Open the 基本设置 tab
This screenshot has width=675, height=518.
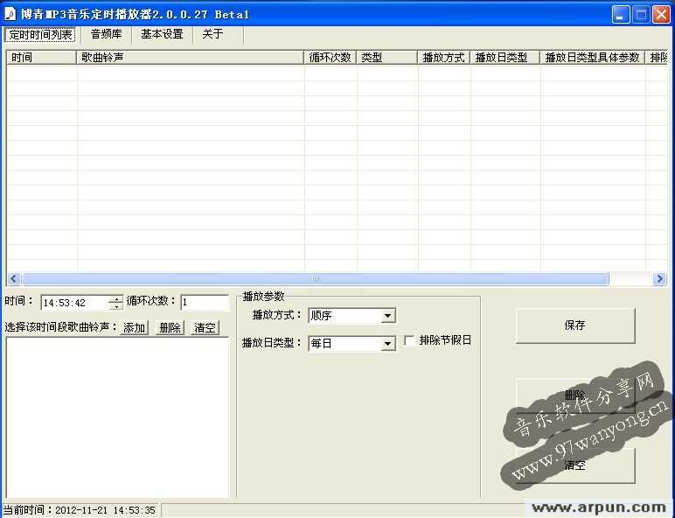point(163,34)
